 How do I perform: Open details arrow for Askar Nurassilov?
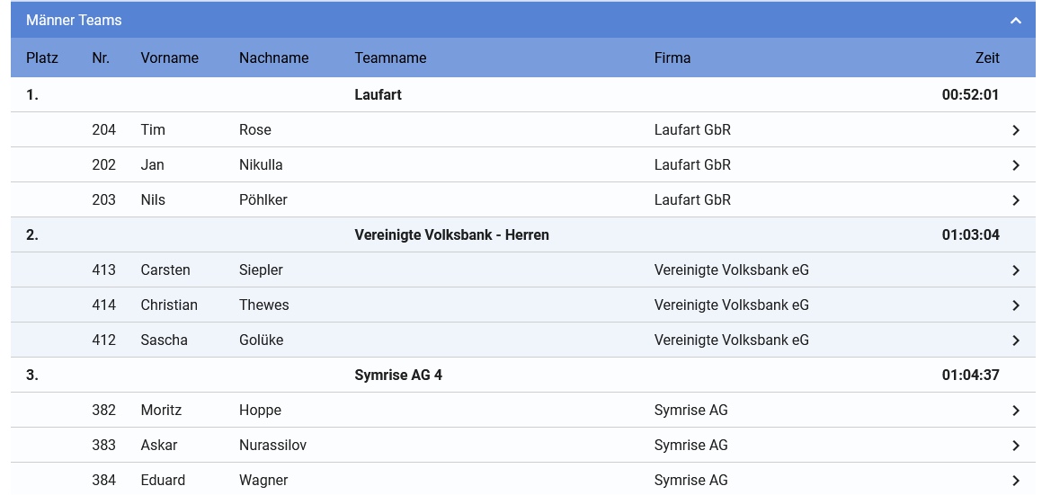tap(1015, 446)
